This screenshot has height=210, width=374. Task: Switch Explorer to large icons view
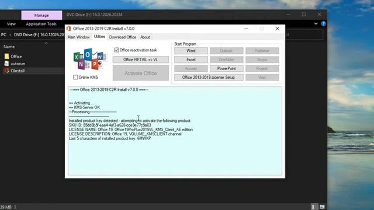[x=322, y=207]
